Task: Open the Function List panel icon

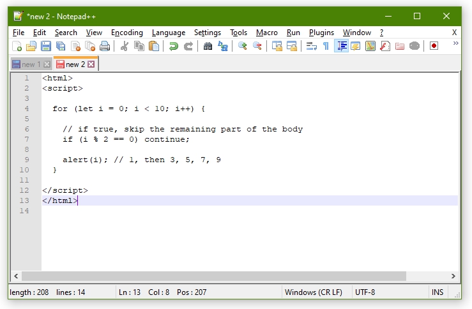Action: [x=385, y=46]
